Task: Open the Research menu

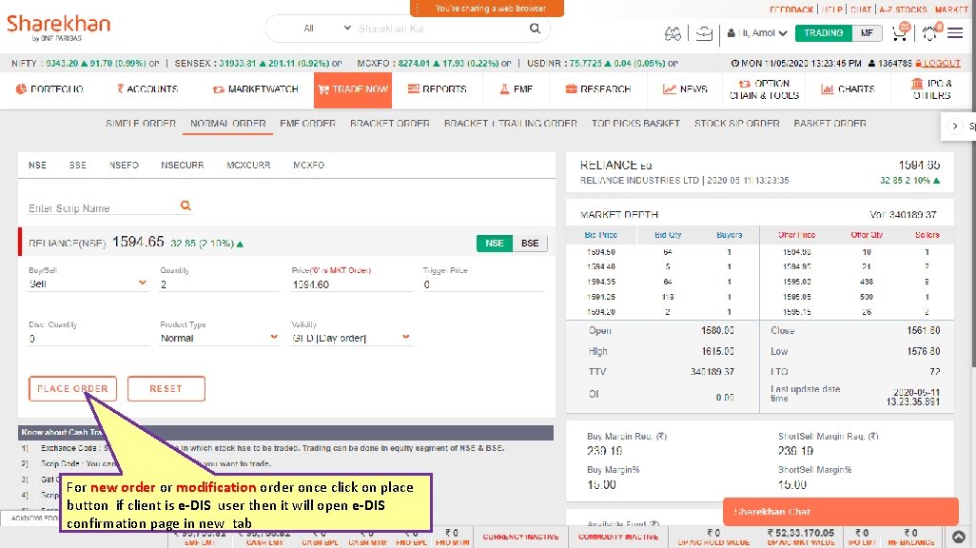Action: coord(598,89)
